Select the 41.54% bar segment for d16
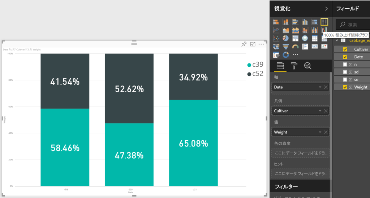 tap(65, 81)
